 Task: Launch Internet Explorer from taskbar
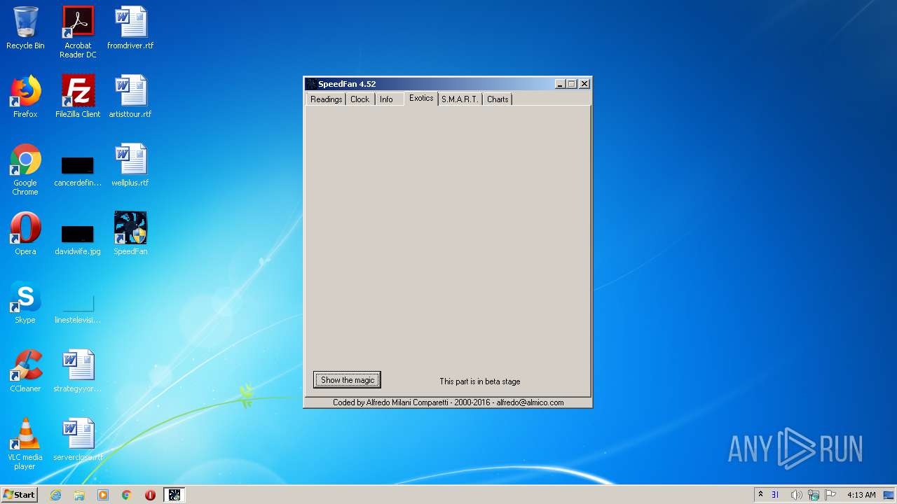[55, 495]
